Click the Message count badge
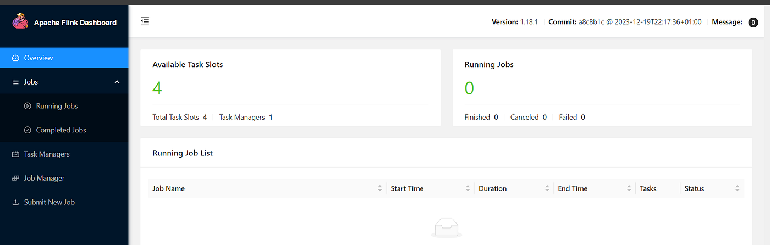Screen dimensions: 770x245 (753, 23)
